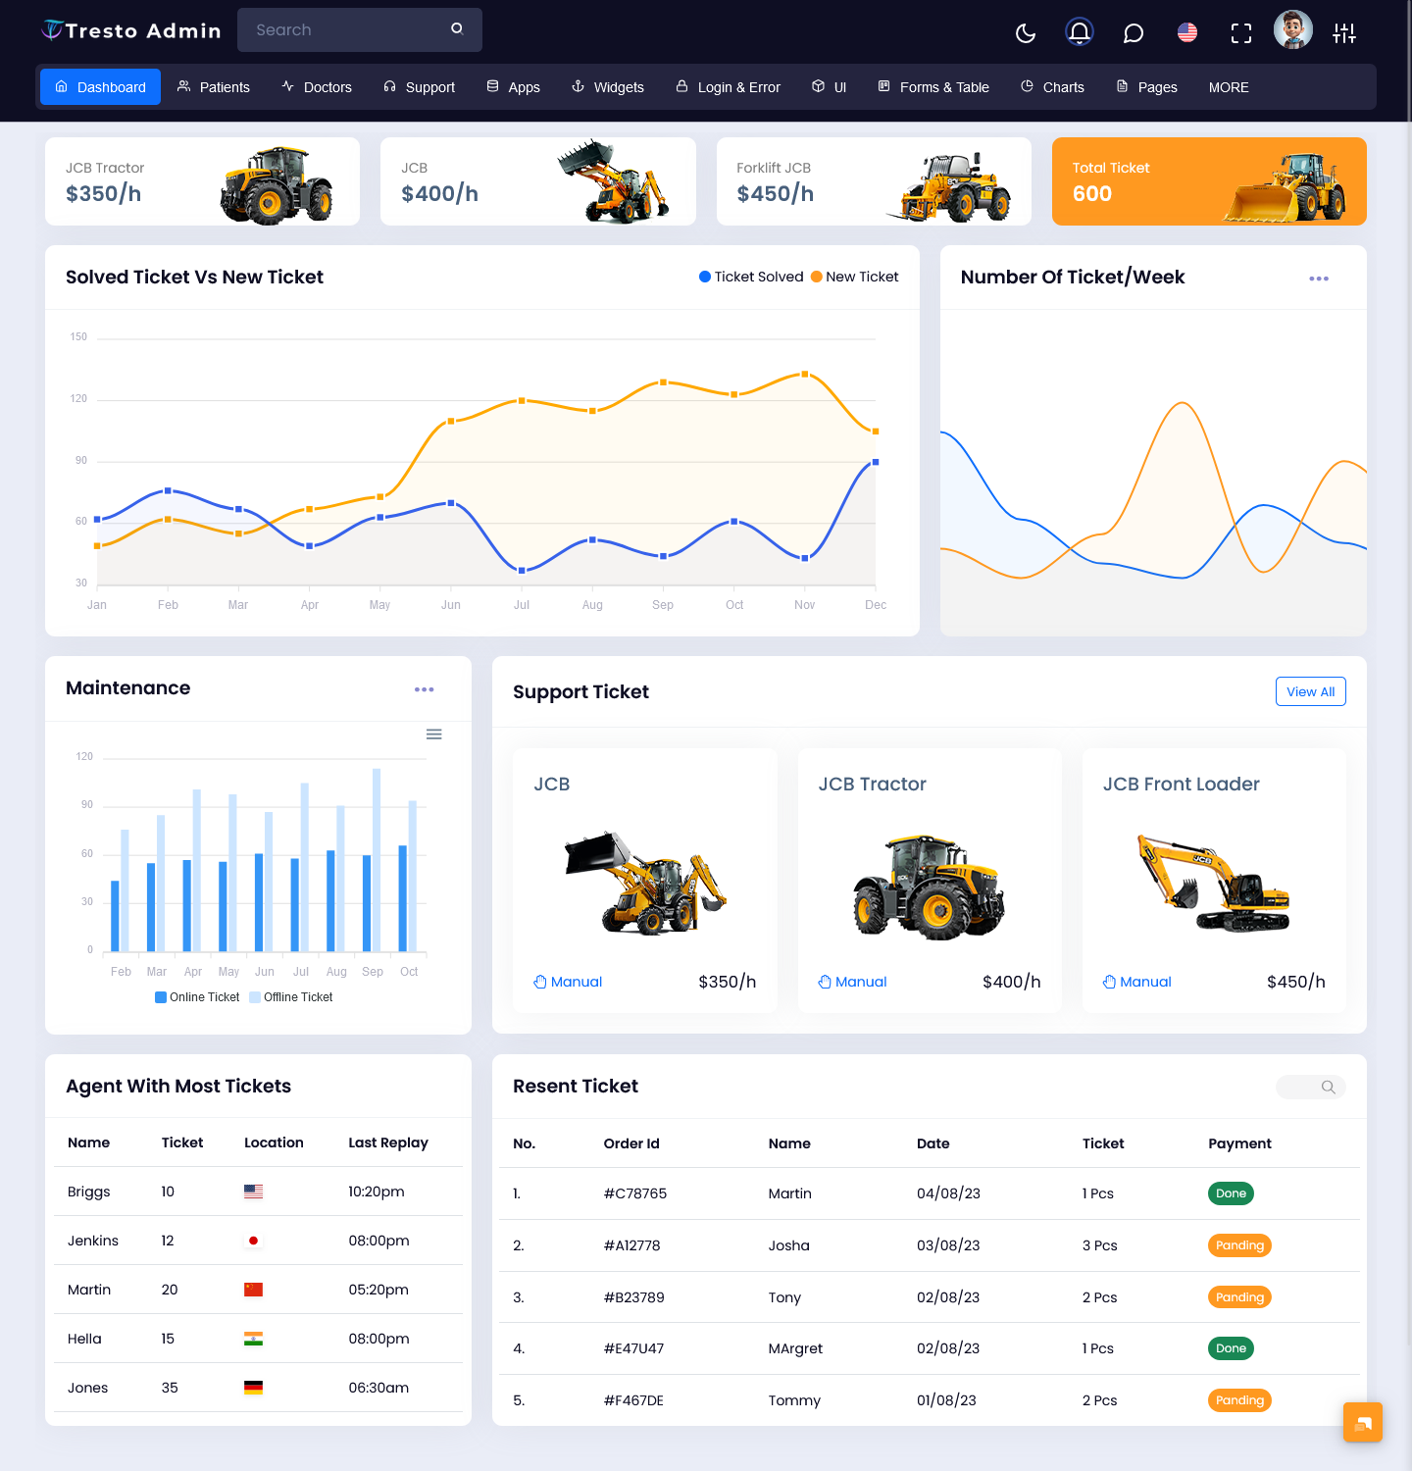The height and width of the screenshot is (1471, 1412).
Task: Open settings with the sliders icon
Action: coord(1344,32)
